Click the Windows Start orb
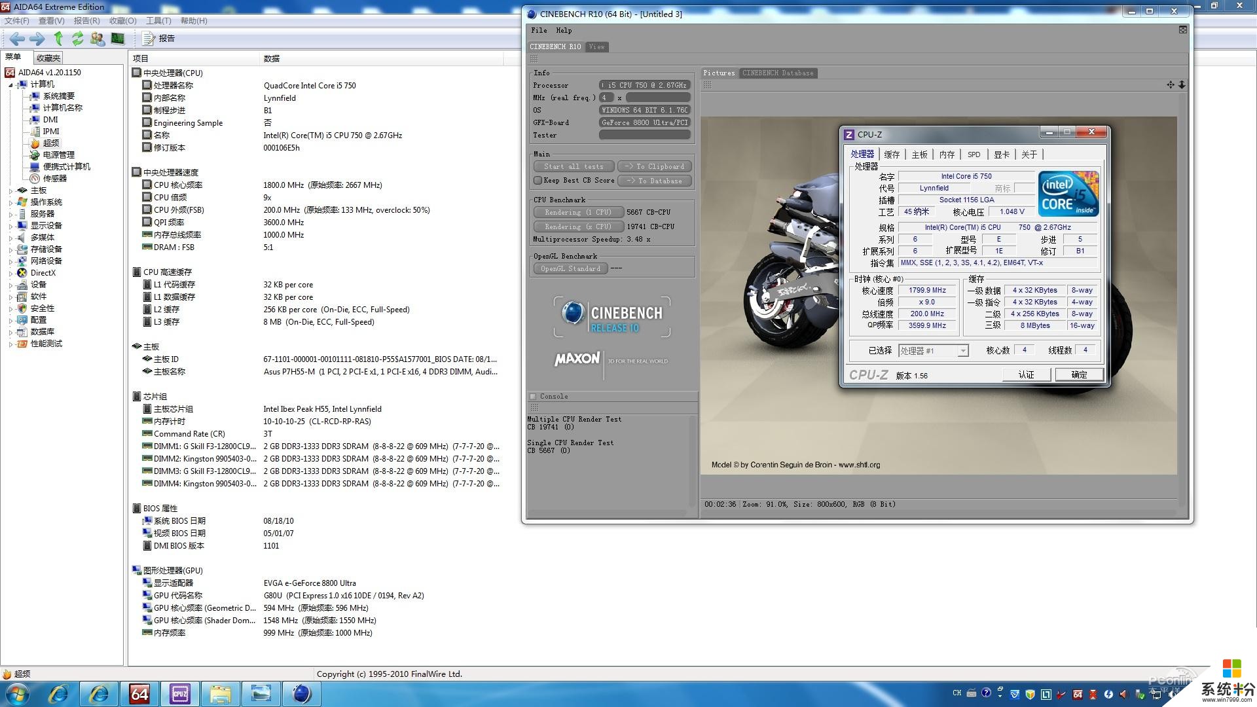The height and width of the screenshot is (707, 1257). 18,693
